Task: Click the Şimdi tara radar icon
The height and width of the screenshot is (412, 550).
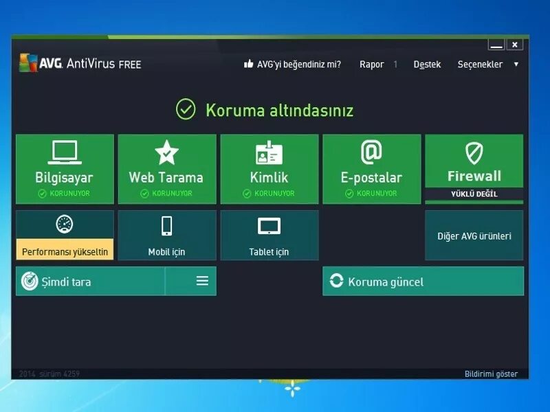Action: (30, 281)
